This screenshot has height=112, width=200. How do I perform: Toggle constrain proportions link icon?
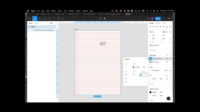click(x=170, y=39)
